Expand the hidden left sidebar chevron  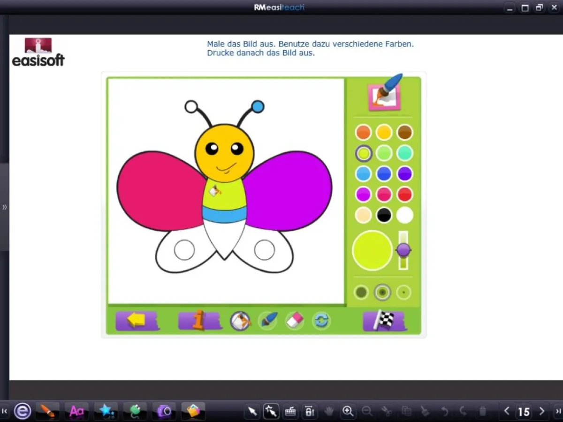point(4,207)
